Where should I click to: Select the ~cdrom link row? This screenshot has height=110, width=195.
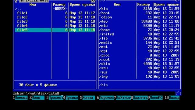[139, 17]
